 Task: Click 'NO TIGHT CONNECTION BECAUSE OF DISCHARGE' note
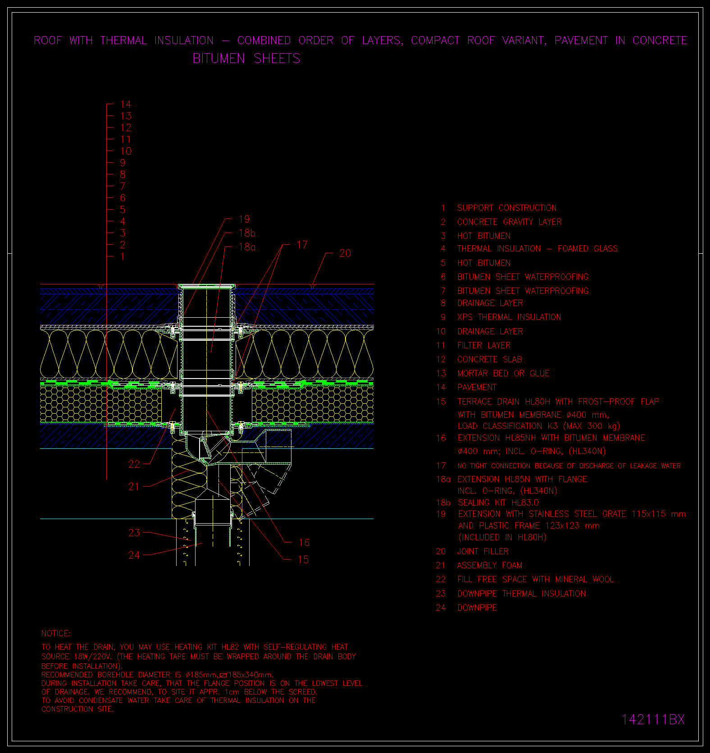point(569,465)
